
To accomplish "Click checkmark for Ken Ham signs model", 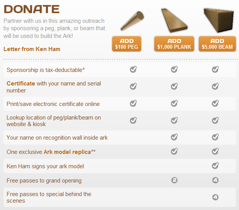I will click(215, 166).
